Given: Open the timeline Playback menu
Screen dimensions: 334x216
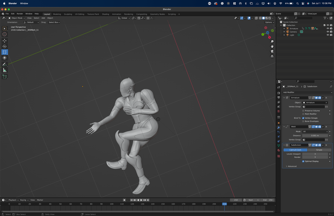Looking at the screenshot, I should (13, 200).
